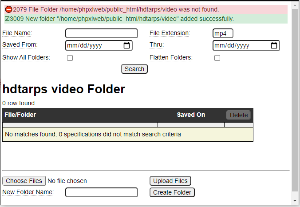Click the File Extension field containing mp4
Screen dimensions: 300x207
pos(223,33)
